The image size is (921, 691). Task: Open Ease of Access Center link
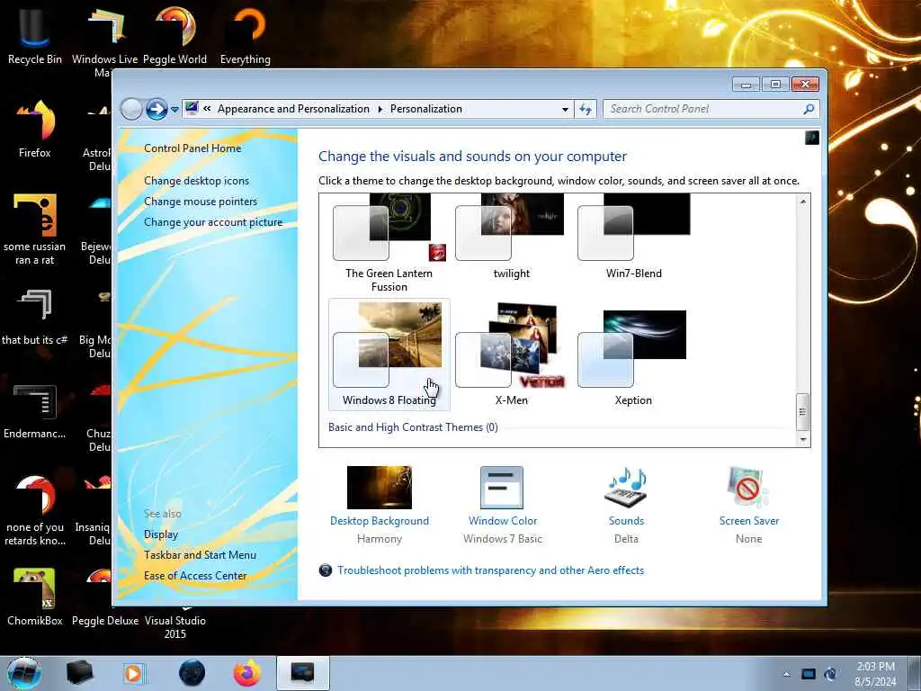pos(195,575)
